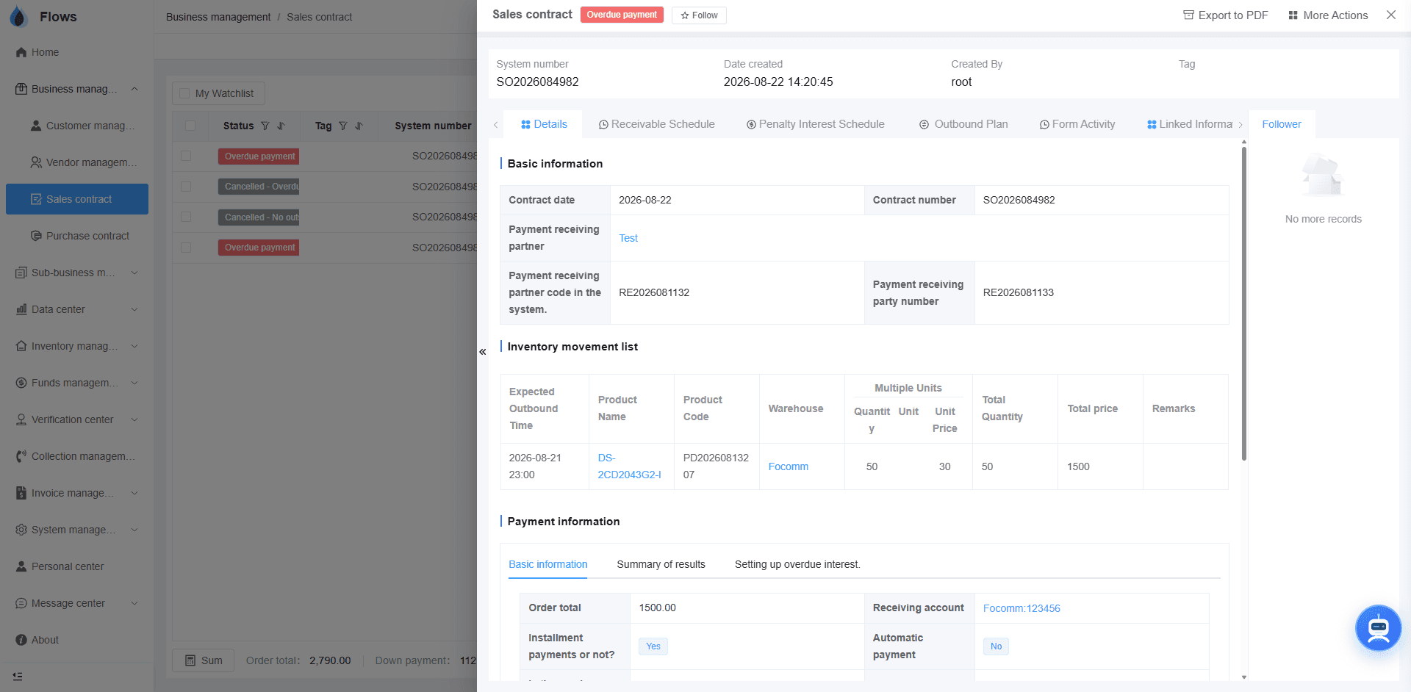Viewport: 1411px width, 692px height.
Task: Click the tabs scroll-left arrow
Action: (496, 125)
